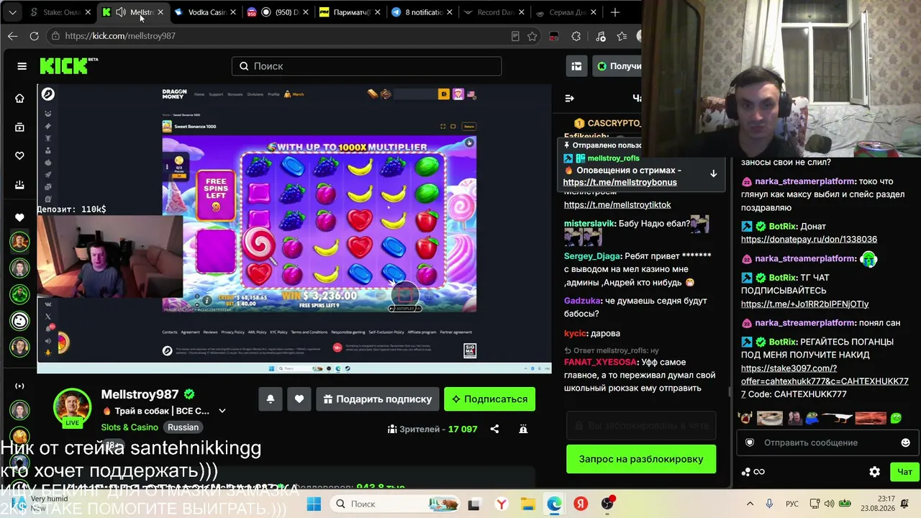Switch to the Record Dance tab
921x518 pixels.
point(493,12)
